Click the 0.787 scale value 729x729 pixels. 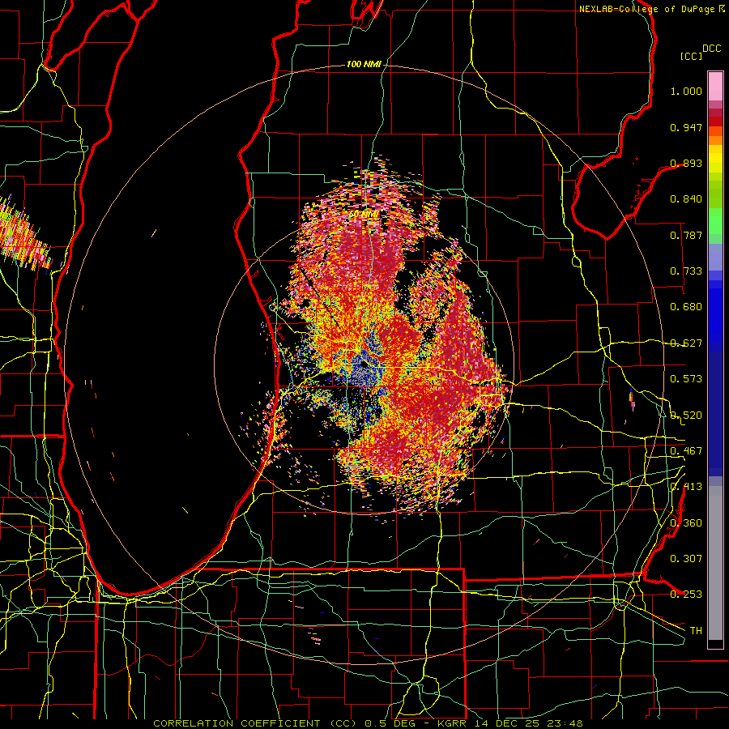click(686, 235)
